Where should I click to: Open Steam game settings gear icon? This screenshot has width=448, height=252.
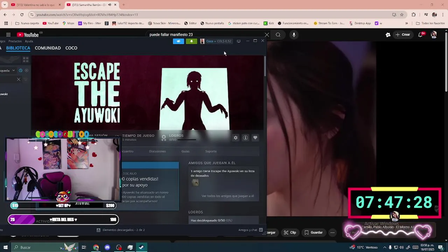(x=236, y=138)
